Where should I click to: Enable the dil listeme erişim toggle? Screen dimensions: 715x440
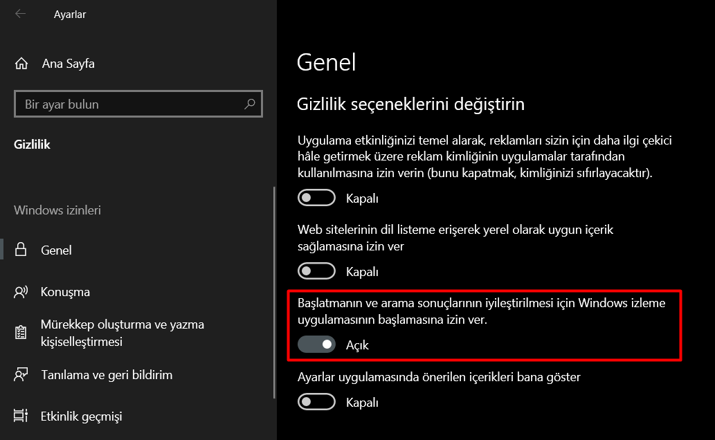pos(316,271)
